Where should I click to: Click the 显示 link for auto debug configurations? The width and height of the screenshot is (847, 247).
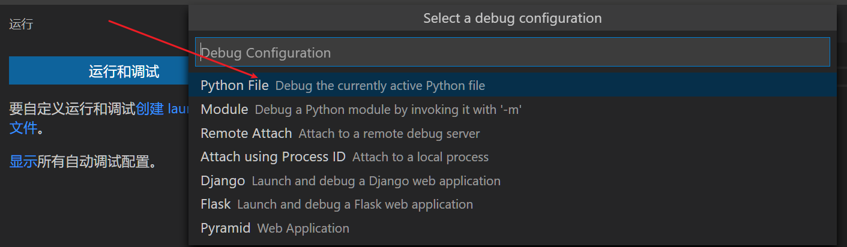click(x=23, y=161)
